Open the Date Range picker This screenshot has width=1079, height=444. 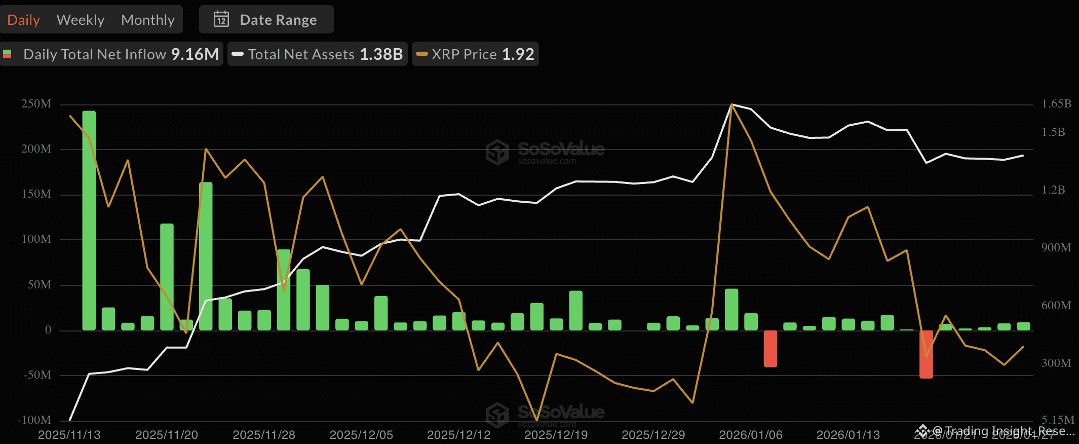pyautogui.click(x=266, y=19)
